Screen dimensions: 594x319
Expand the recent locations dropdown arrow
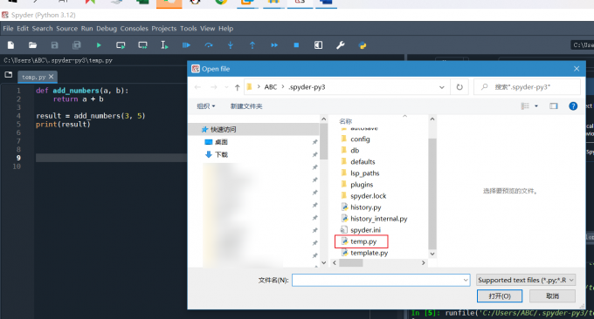[226, 87]
